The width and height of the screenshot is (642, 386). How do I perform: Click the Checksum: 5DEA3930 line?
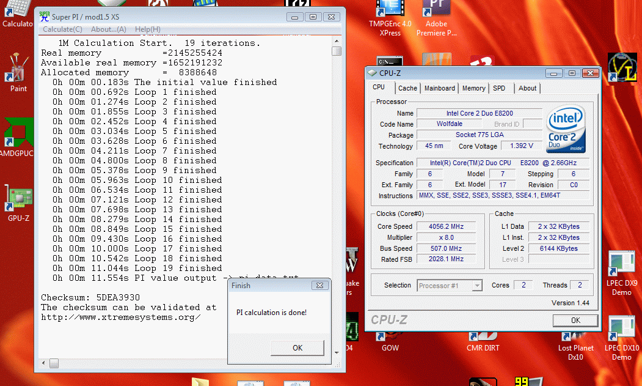(90, 297)
